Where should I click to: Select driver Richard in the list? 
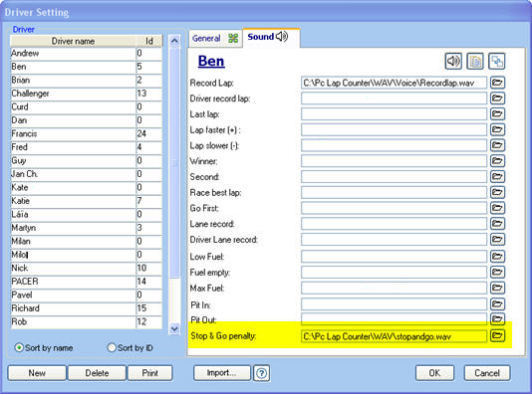tap(73, 308)
